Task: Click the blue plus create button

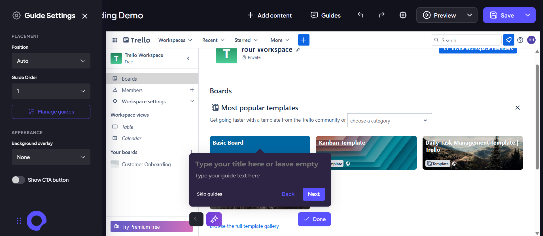Action: 304,40
